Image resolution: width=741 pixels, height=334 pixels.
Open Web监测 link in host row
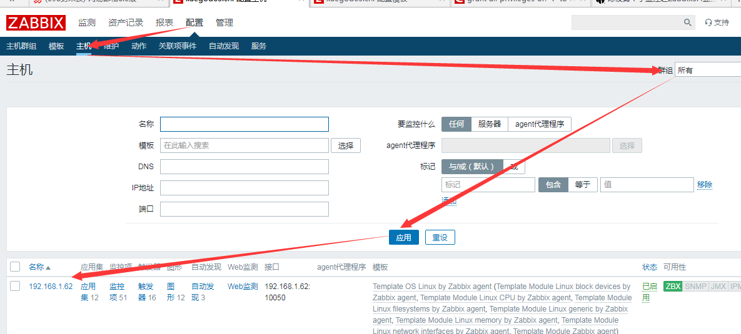pos(243,287)
